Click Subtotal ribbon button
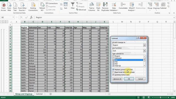 163,6
